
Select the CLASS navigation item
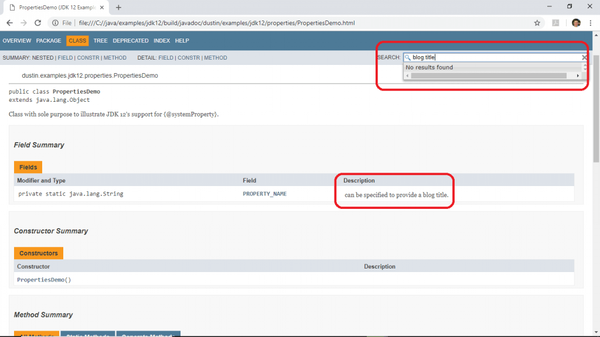pos(77,40)
